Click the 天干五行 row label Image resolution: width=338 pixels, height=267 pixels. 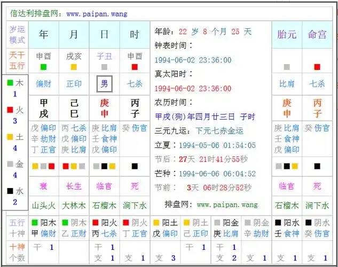pyautogui.click(x=17, y=60)
